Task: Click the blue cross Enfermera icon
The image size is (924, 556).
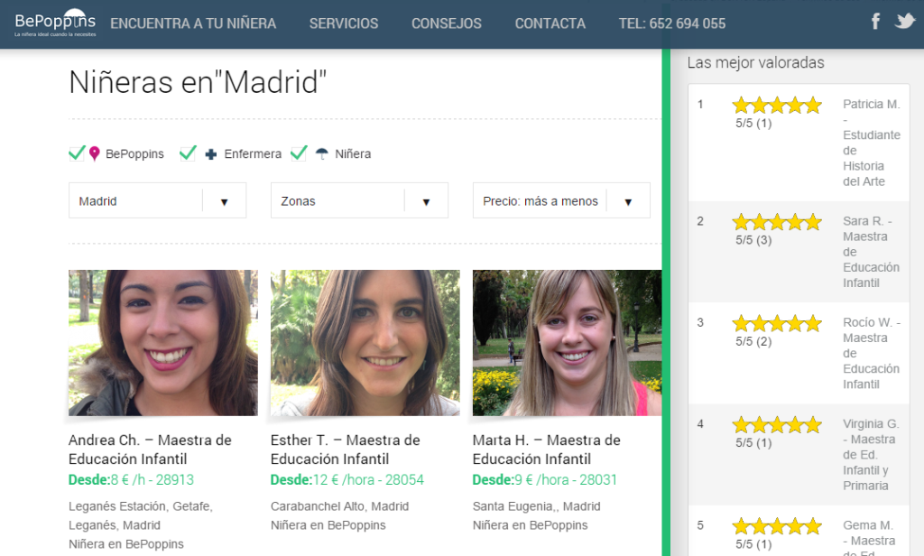Action: pyautogui.click(x=211, y=154)
